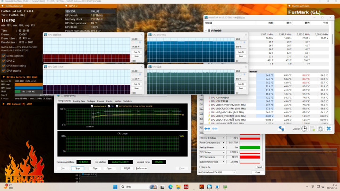Toggle Stress GPU(s) checkbox
The image size is (340, 191).
click(x=62, y=95)
